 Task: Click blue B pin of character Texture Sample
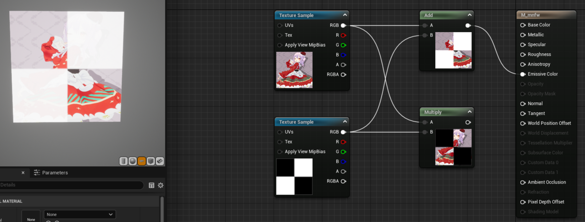[x=343, y=55]
